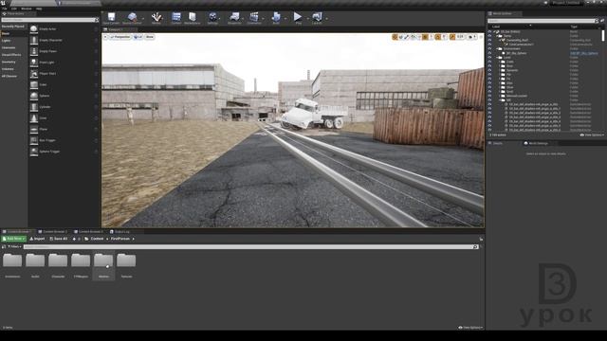Open the Show viewport menu
The width and height of the screenshot is (607, 341).
click(150, 37)
